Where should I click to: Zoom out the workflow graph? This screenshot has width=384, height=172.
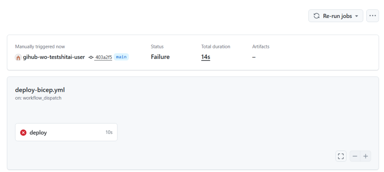pyautogui.click(x=355, y=156)
